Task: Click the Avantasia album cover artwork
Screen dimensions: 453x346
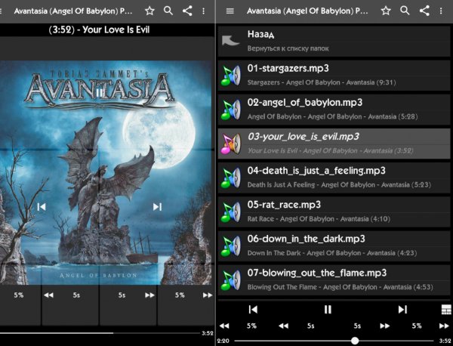Action: coord(106,172)
